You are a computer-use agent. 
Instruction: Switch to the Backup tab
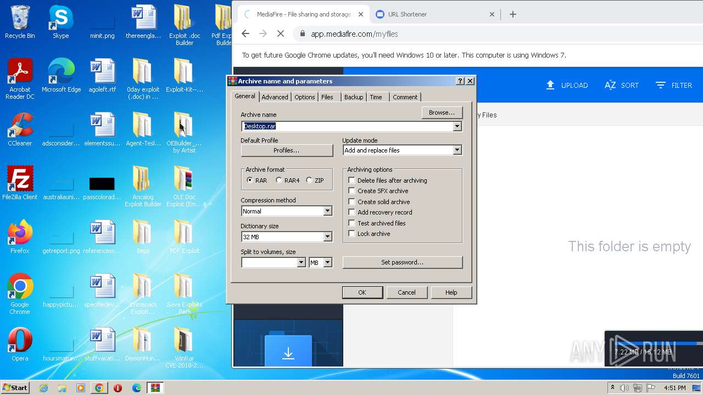click(354, 97)
